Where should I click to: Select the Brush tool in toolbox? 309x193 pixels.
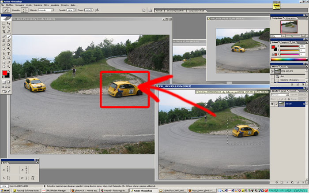point(9,37)
